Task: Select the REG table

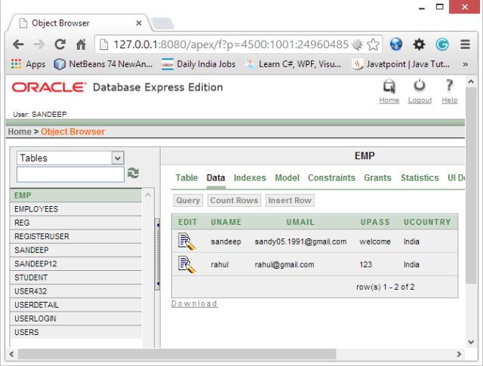Action: pyautogui.click(x=76, y=223)
